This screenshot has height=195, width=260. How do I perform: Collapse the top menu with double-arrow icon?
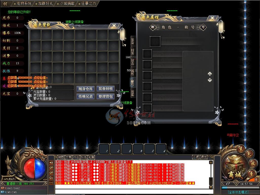point(5,4)
